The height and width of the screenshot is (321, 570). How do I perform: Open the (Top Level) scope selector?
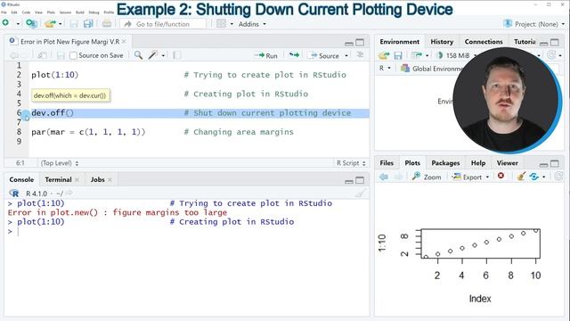[60, 163]
